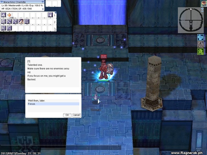The image size is (207, 155).
Task: Click the green figure buff status icon
Action: click(x=201, y=51)
